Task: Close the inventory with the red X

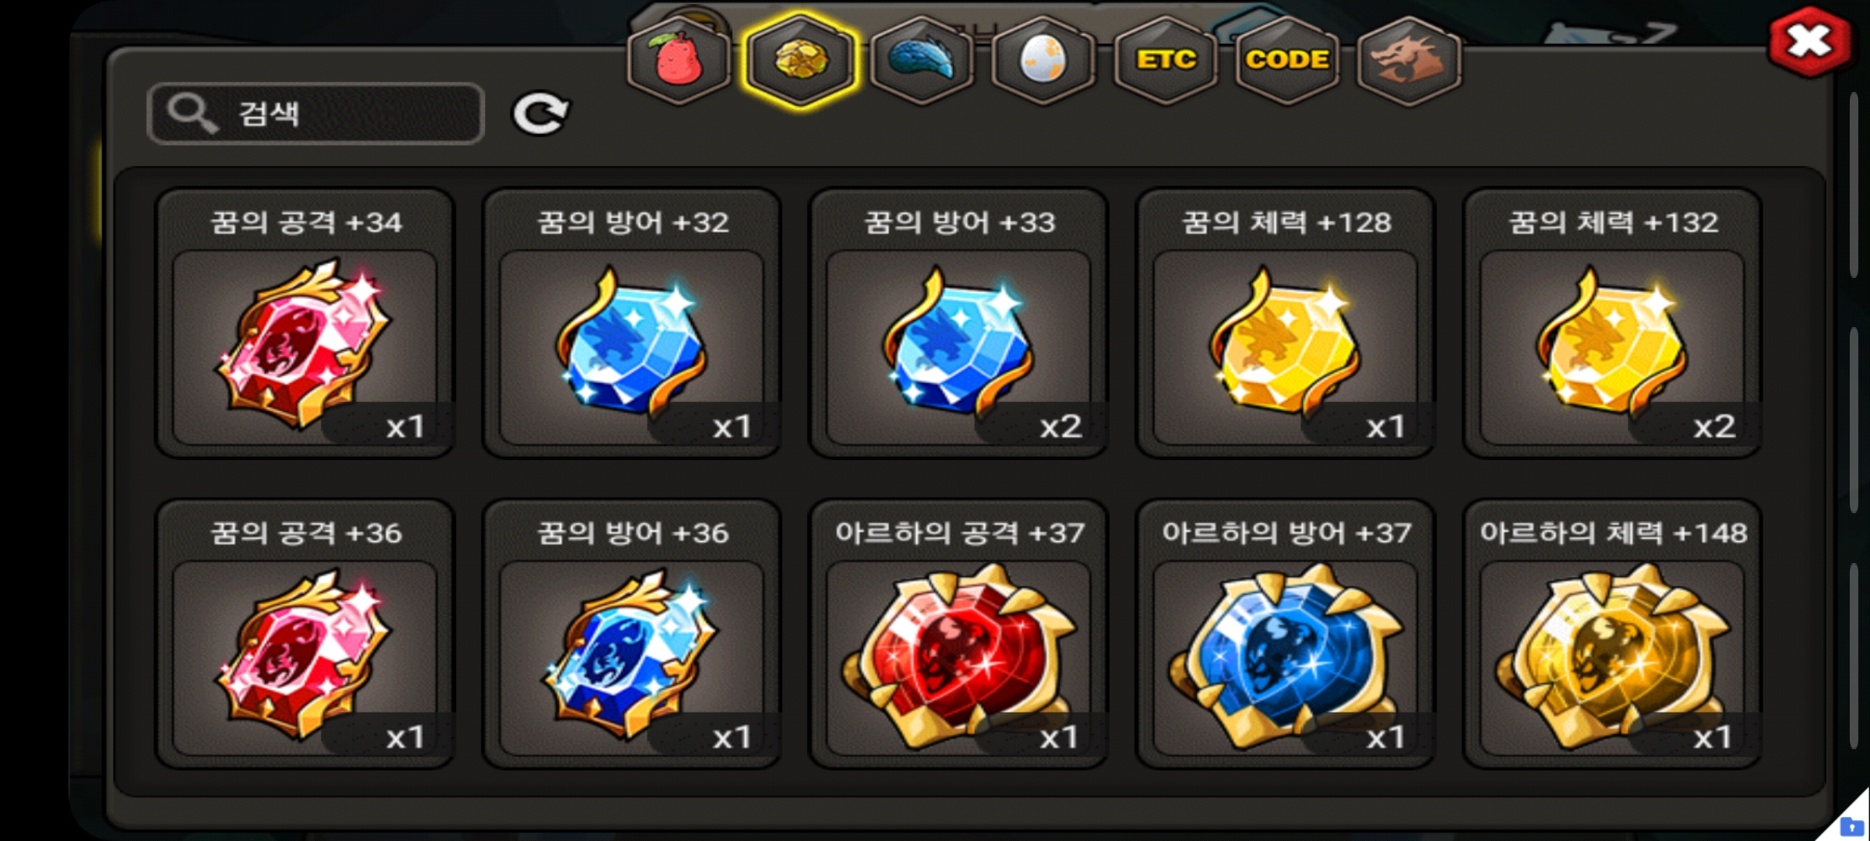Action: pyautogui.click(x=1809, y=41)
